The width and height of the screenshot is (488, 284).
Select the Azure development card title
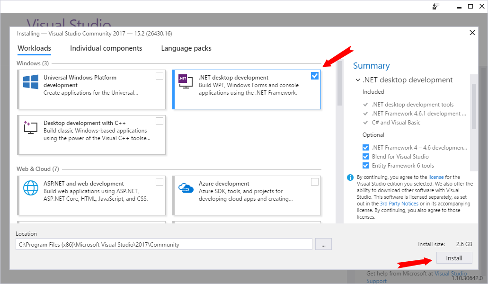(x=224, y=184)
